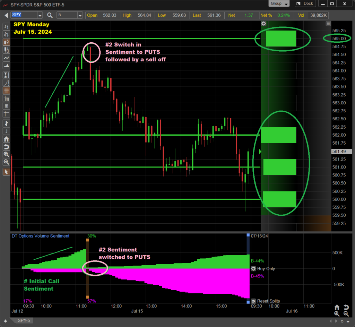This screenshot has height=327, width=355.
Task: Click zoom in magnifier in the left toolbar
Action: (x=6, y=154)
